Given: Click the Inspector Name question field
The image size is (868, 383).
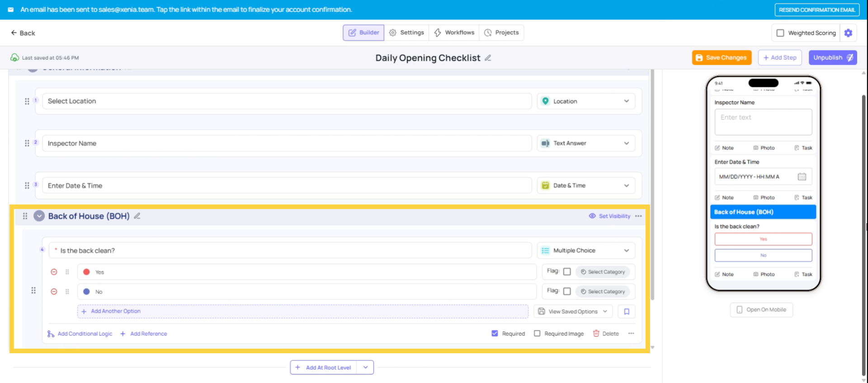Looking at the screenshot, I should [x=287, y=144].
